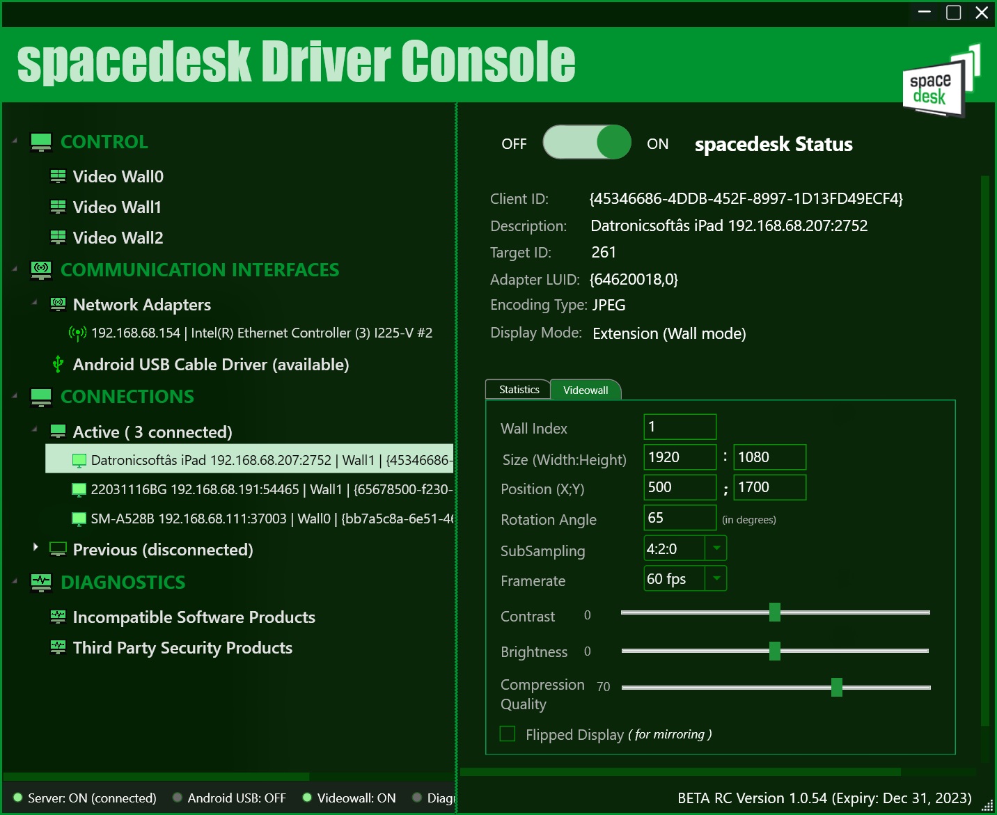Click the Previous (disconnected) monitor icon
The height and width of the screenshot is (815, 997).
[x=58, y=549]
